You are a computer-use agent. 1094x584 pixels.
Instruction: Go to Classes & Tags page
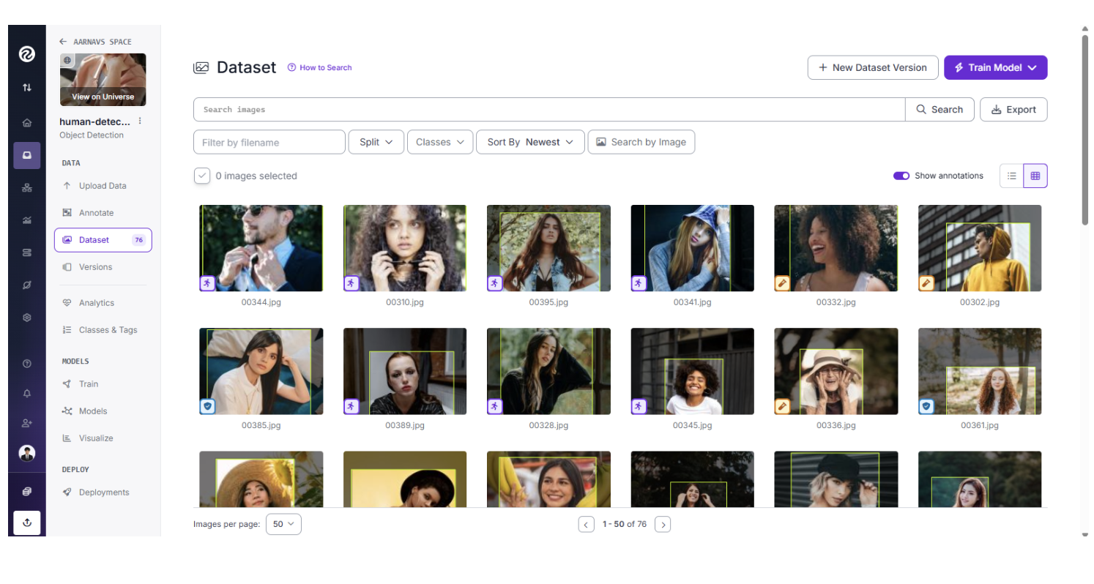108,330
